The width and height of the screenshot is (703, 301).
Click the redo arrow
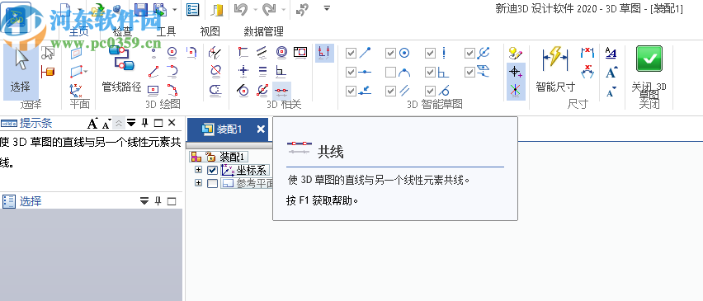269,9
